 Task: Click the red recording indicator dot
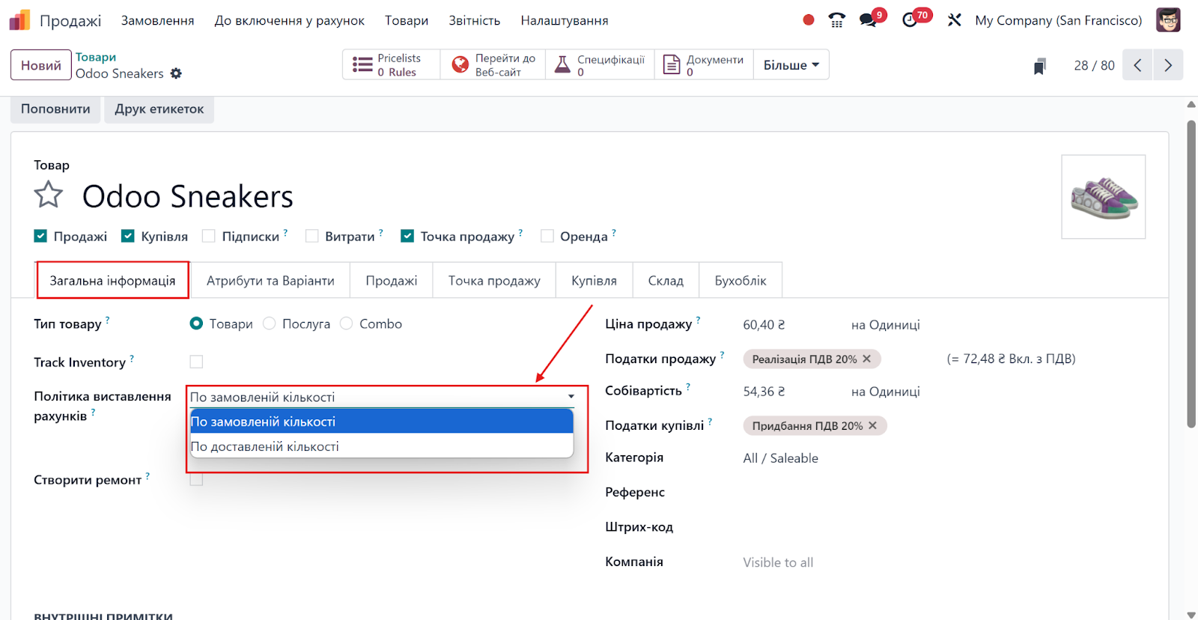point(809,20)
